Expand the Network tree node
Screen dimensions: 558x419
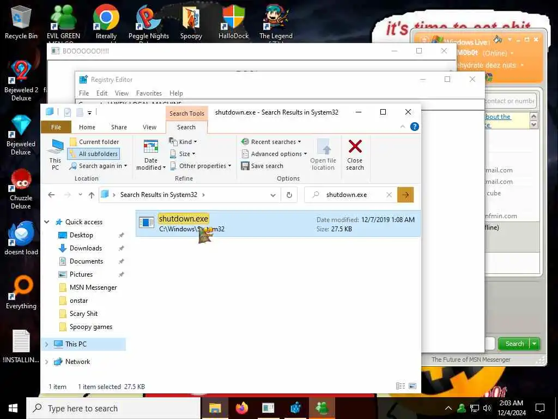(47, 362)
